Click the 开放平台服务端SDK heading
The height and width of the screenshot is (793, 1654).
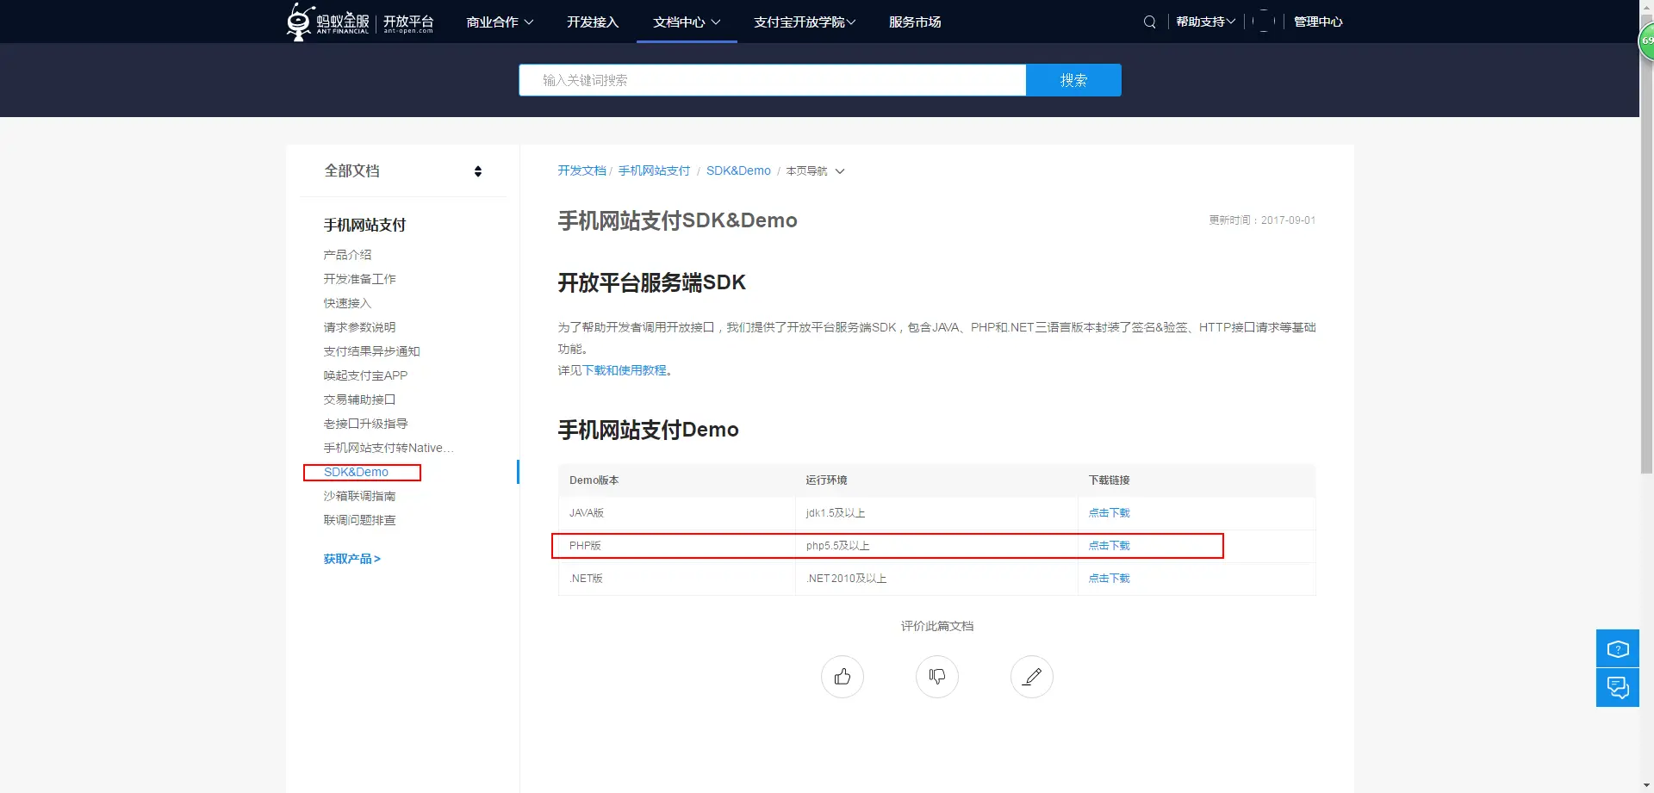click(651, 282)
